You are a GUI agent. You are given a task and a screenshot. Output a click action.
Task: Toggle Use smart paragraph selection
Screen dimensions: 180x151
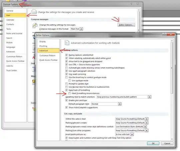tap(66, 71)
